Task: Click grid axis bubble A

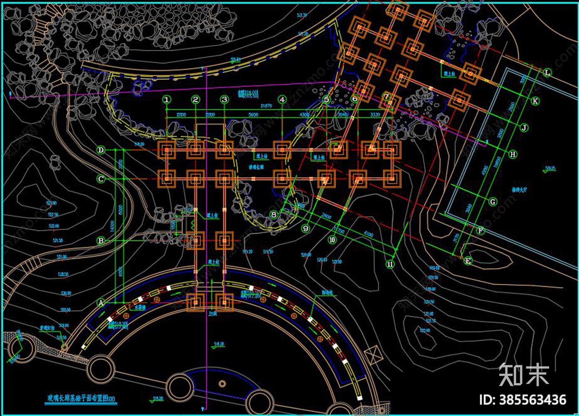Action: coord(101,302)
